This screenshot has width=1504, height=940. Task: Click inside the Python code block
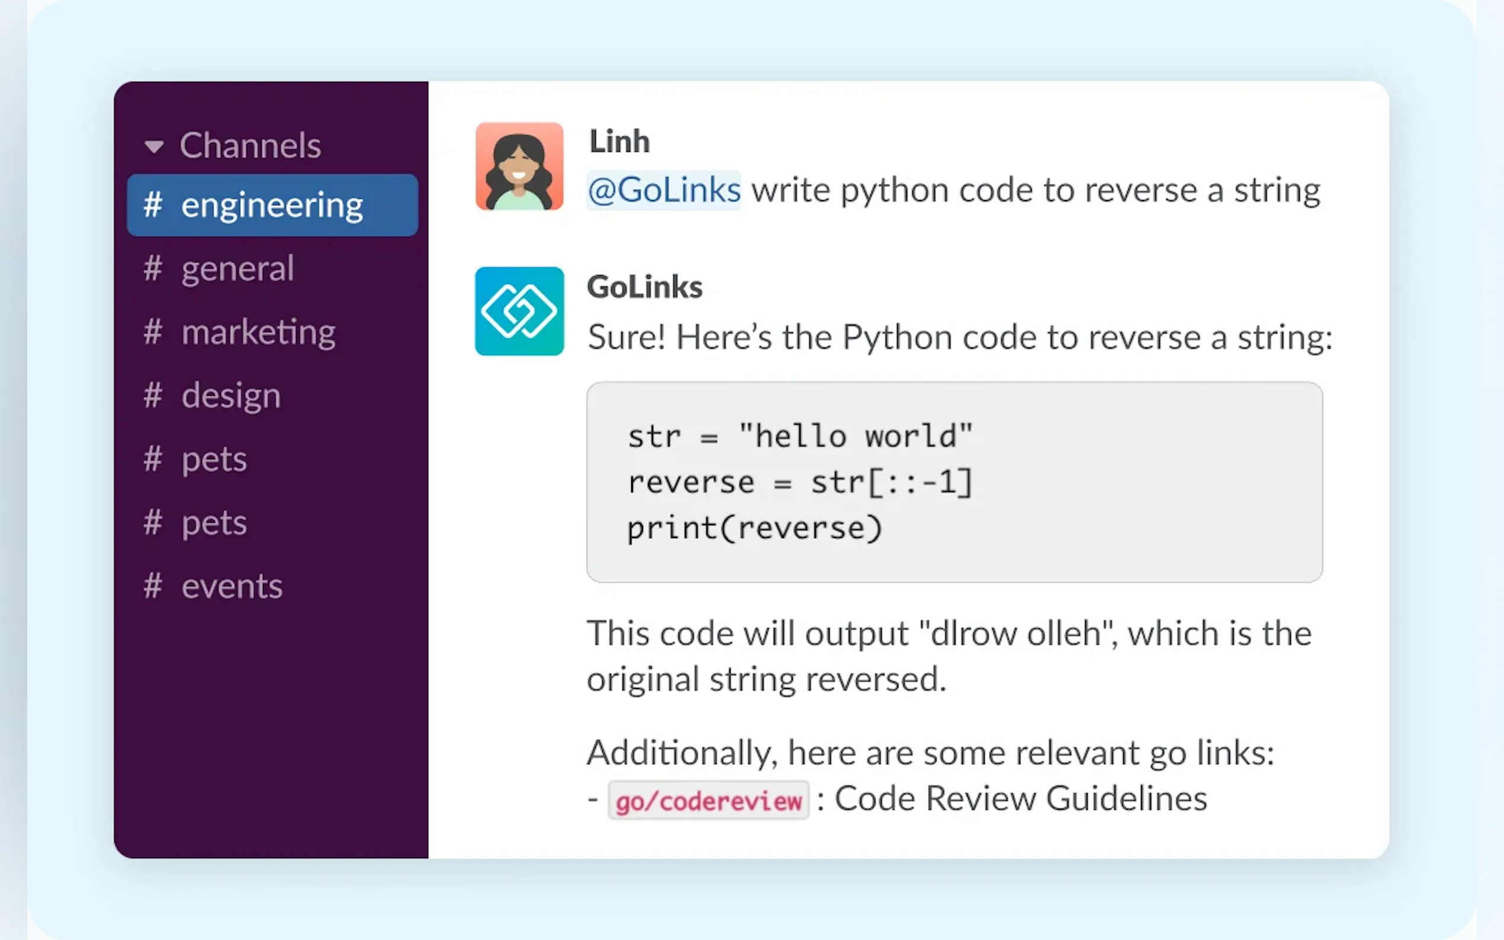(x=954, y=482)
